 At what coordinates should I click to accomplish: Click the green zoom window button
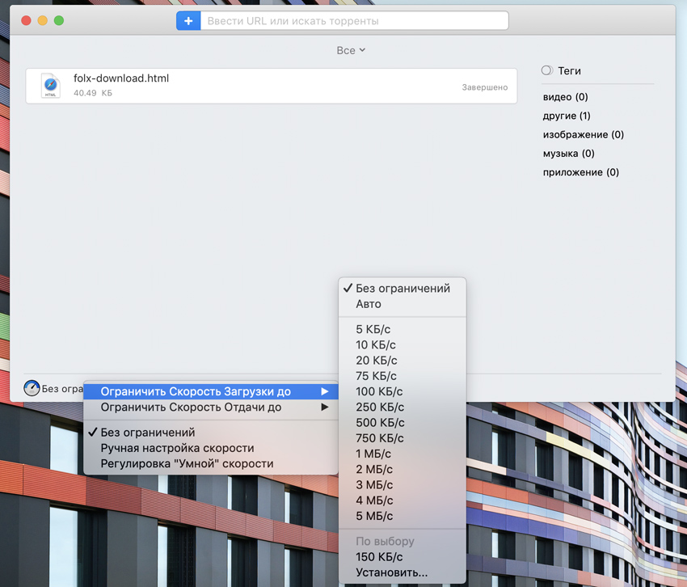59,20
